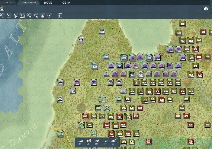Select the light blue HQ counter west of the purple units
Viewport: 212px width, 149px height.
(94, 66)
